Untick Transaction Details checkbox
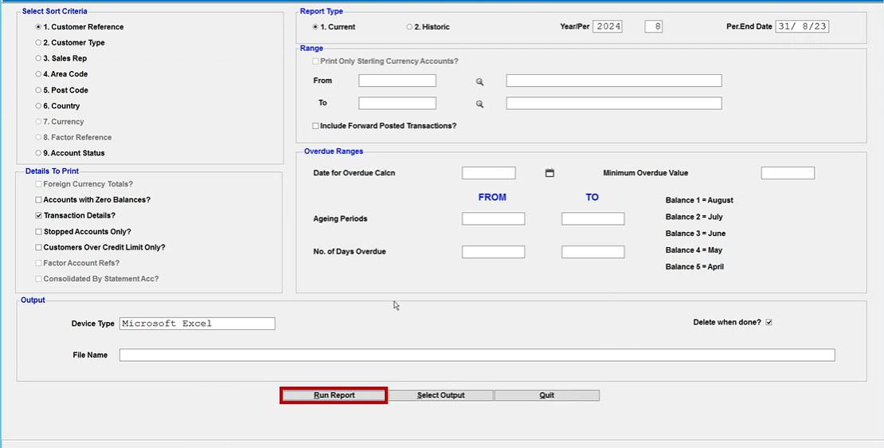 point(76,215)
